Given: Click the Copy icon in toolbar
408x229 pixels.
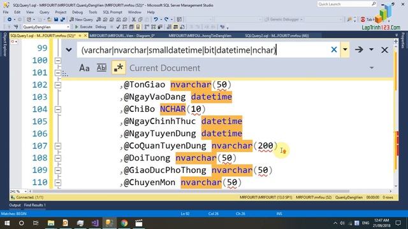Looking at the screenshot, I should click(140, 20).
